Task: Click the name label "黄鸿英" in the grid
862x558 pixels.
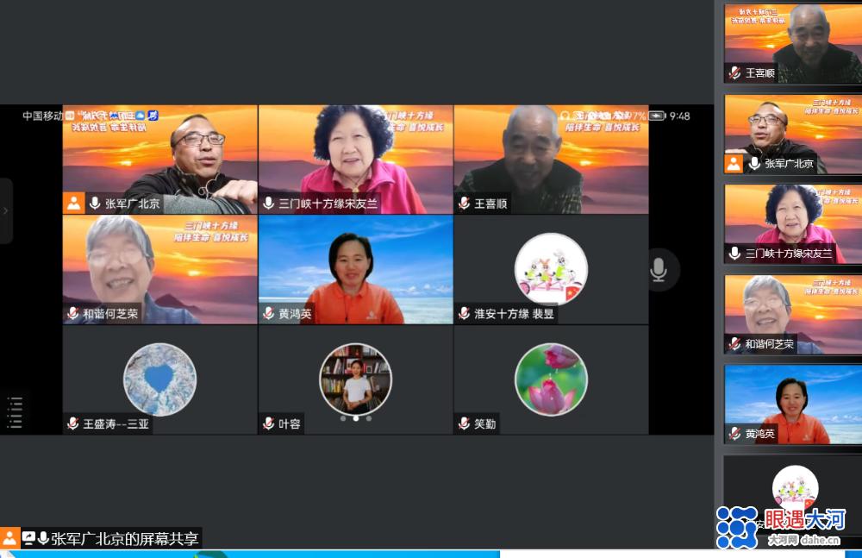Action: point(295,314)
